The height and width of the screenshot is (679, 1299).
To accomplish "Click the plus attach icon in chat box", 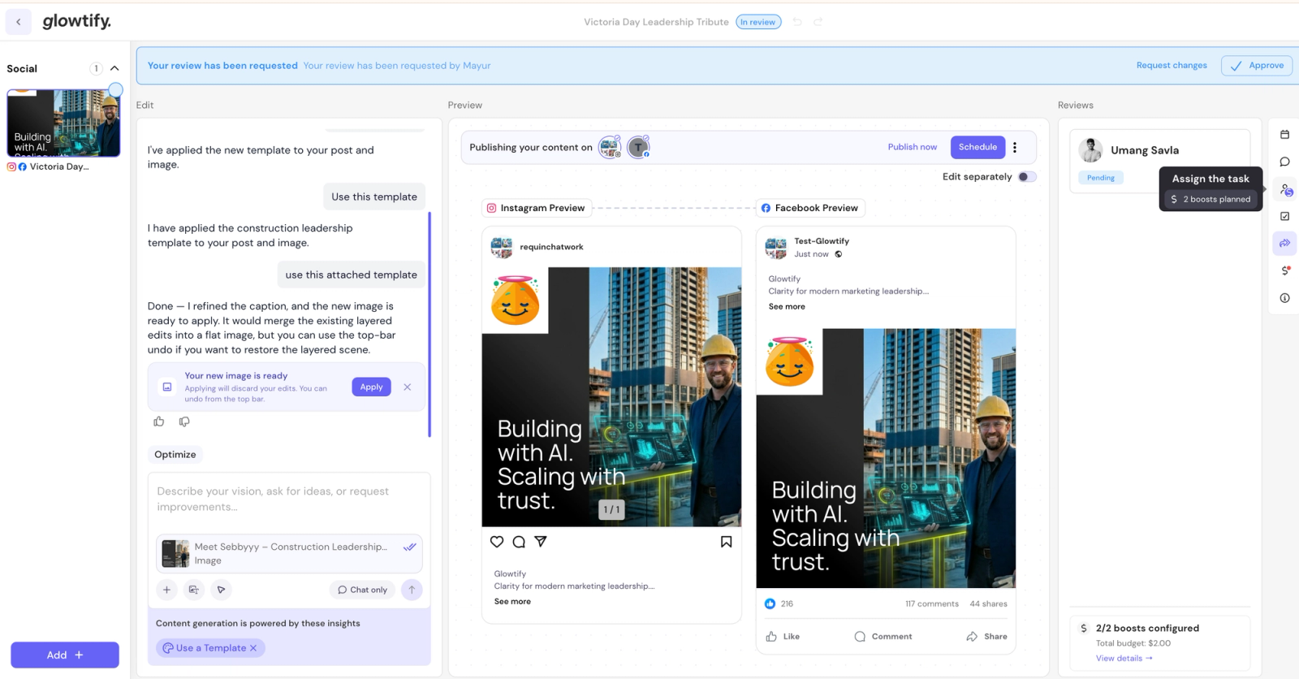I will [x=166, y=590].
